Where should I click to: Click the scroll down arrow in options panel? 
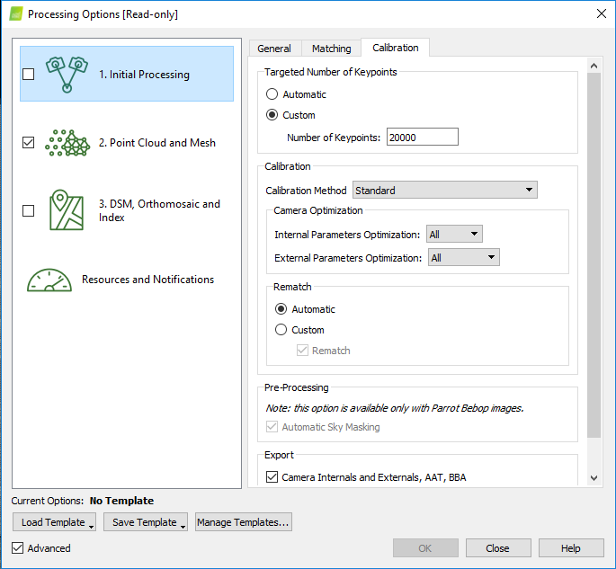point(594,478)
